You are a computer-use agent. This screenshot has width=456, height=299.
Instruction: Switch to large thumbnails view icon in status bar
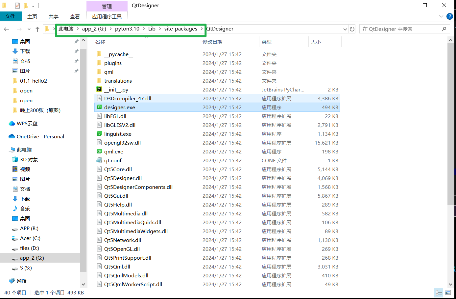[448, 292]
